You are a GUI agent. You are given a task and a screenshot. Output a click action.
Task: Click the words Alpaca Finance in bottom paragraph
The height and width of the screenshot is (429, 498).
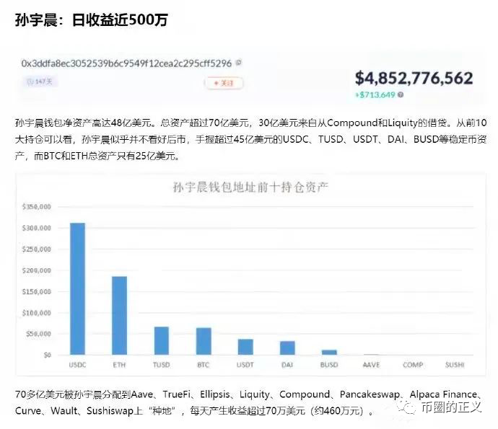tap(443, 394)
